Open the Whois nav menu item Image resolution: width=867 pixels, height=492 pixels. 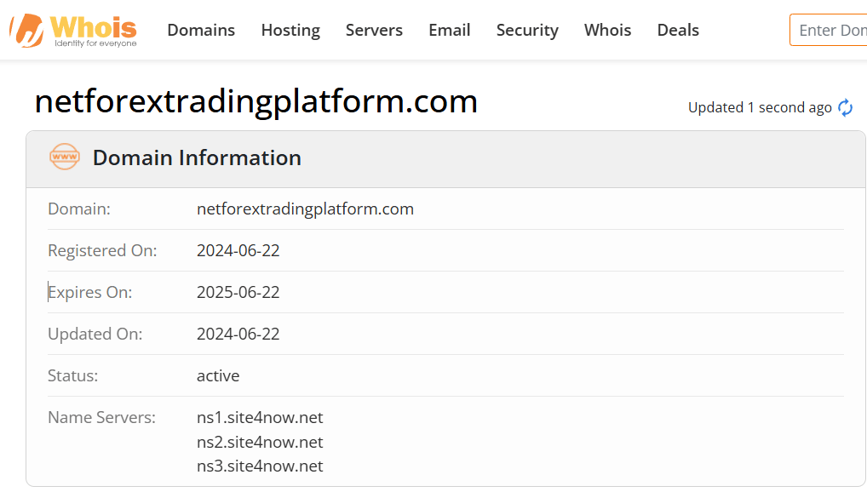point(608,30)
